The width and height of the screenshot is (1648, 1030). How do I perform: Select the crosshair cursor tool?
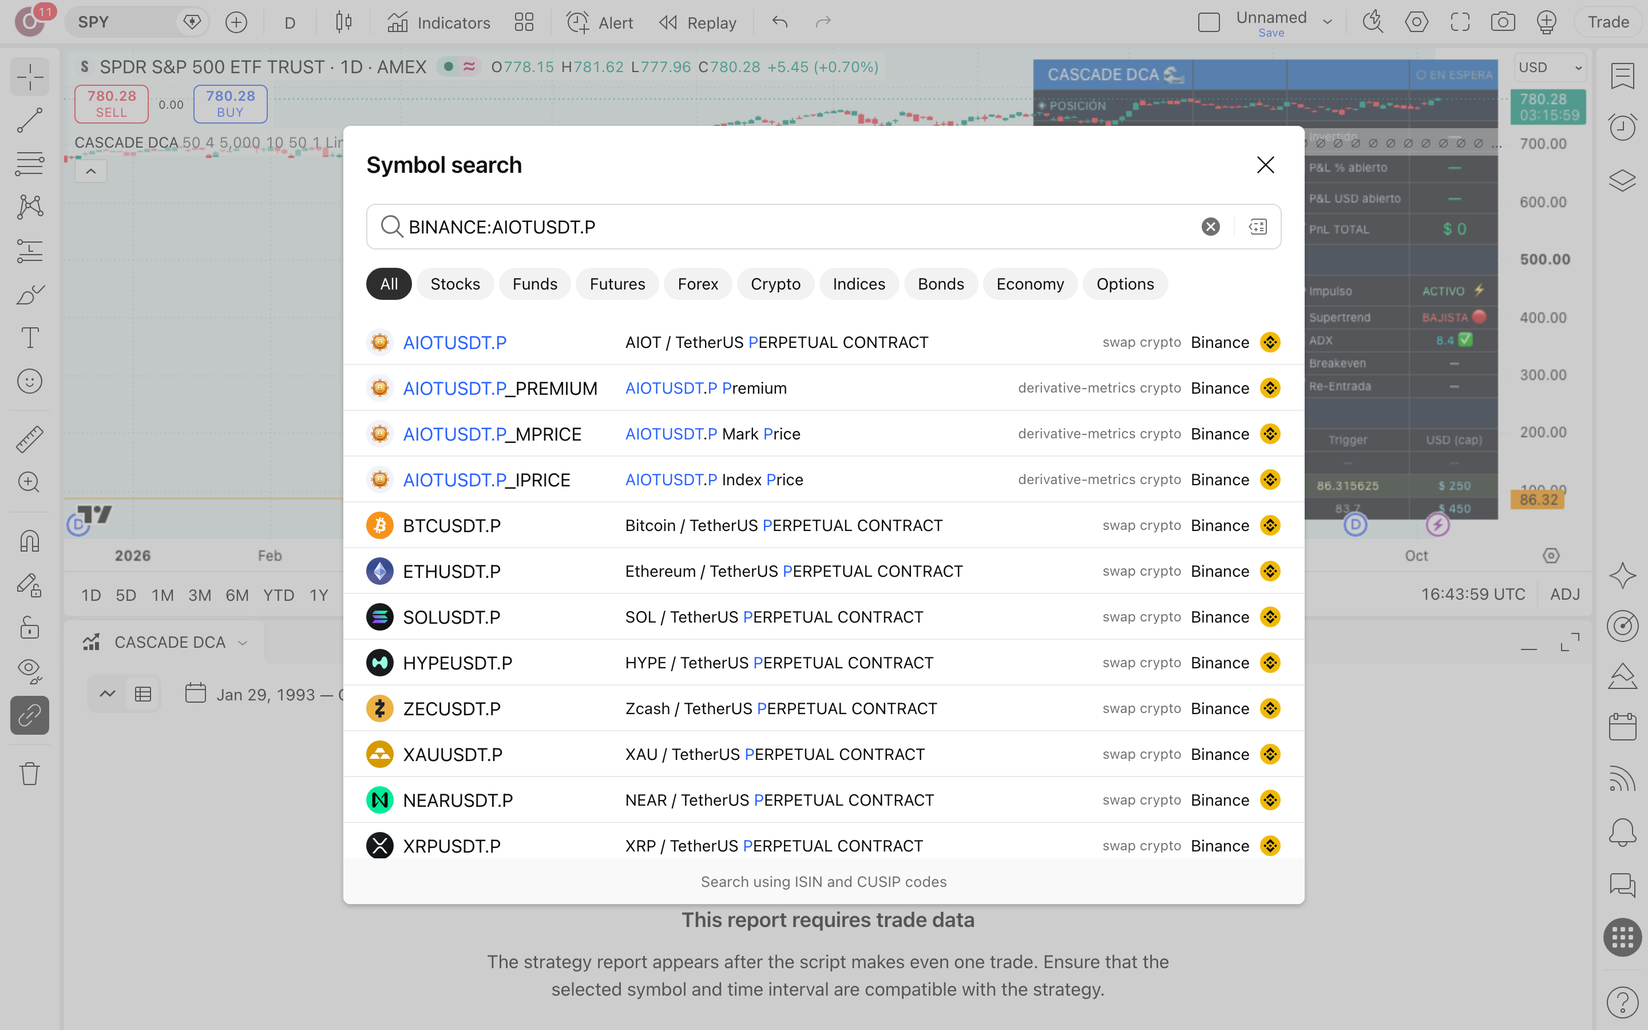coord(30,77)
